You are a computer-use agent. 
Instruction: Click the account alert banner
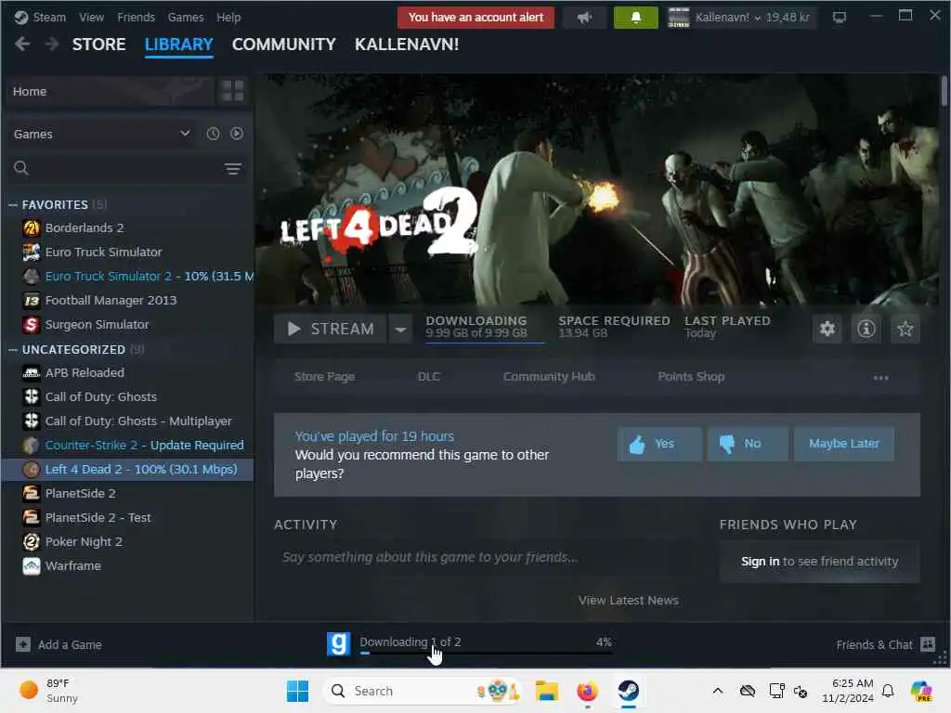coord(475,18)
